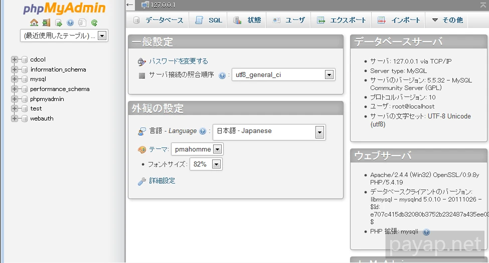Open the font size 82% dropdown
The width and height of the screenshot is (489, 263).
pyautogui.click(x=216, y=164)
